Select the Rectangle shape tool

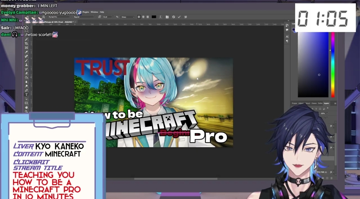click(x=26, y=103)
